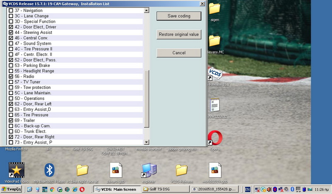
Task: Click Chrome icon in quick launch
Action: pyautogui.click(x=52, y=189)
